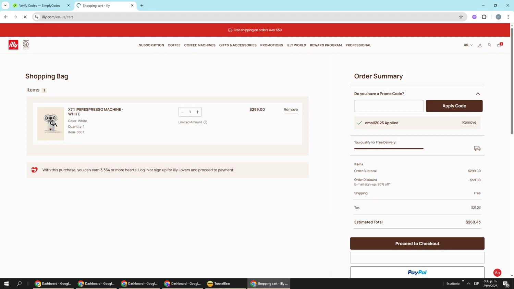This screenshot has width=514, height=289.
Task: Decrease quantity with the minus button
Action: (182, 112)
